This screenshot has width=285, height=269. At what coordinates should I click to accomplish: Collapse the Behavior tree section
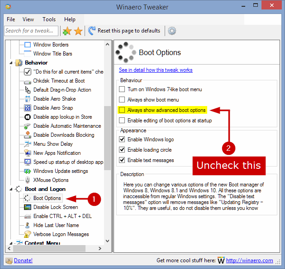[x=11, y=63]
